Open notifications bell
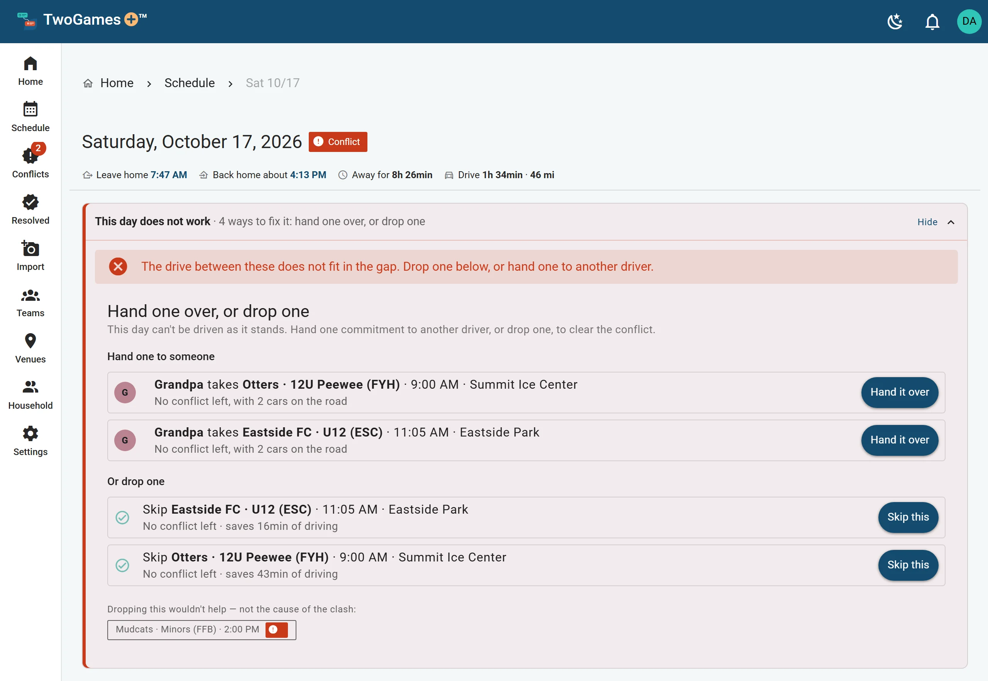Viewport: 988px width, 681px height. [932, 21]
